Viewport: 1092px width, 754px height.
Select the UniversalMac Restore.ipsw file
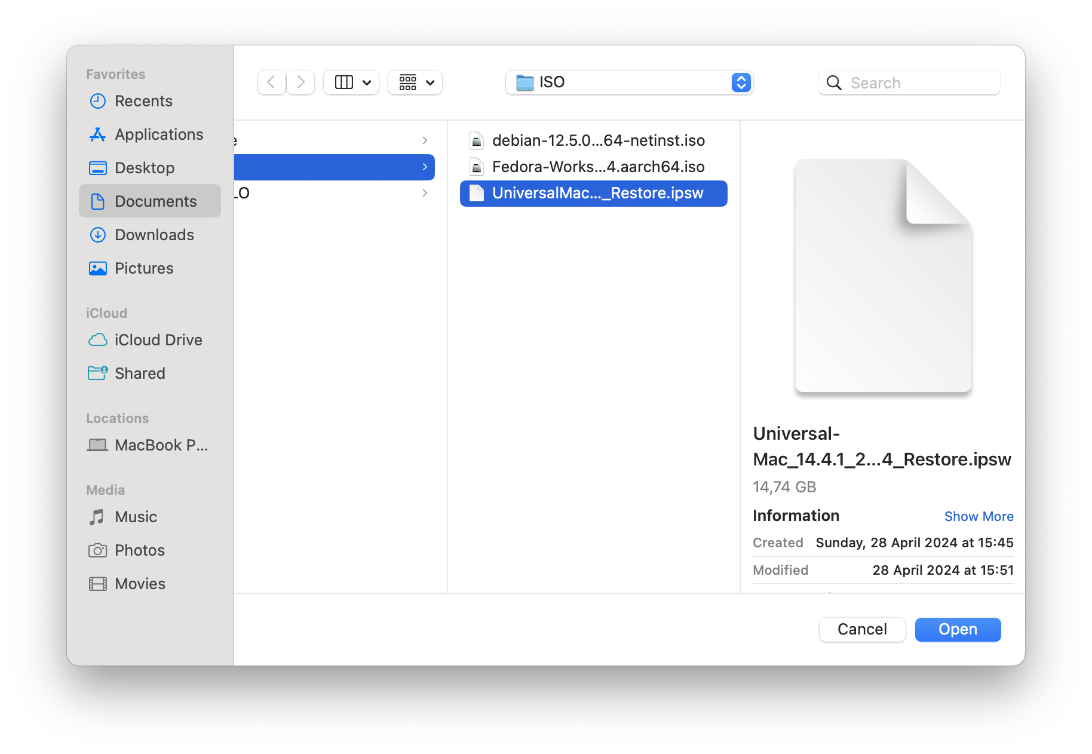coord(594,193)
